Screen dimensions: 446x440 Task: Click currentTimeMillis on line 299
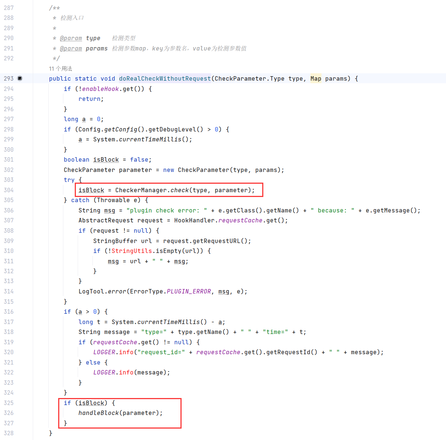click(150, 139)
